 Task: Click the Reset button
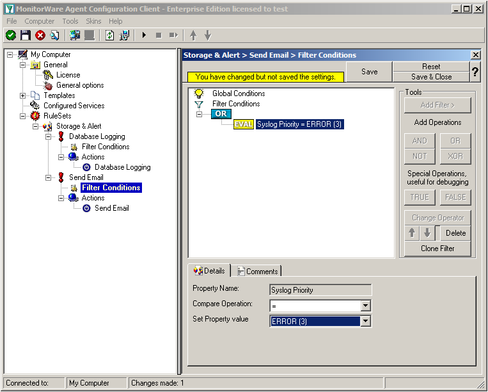click(x=431, y=67)
